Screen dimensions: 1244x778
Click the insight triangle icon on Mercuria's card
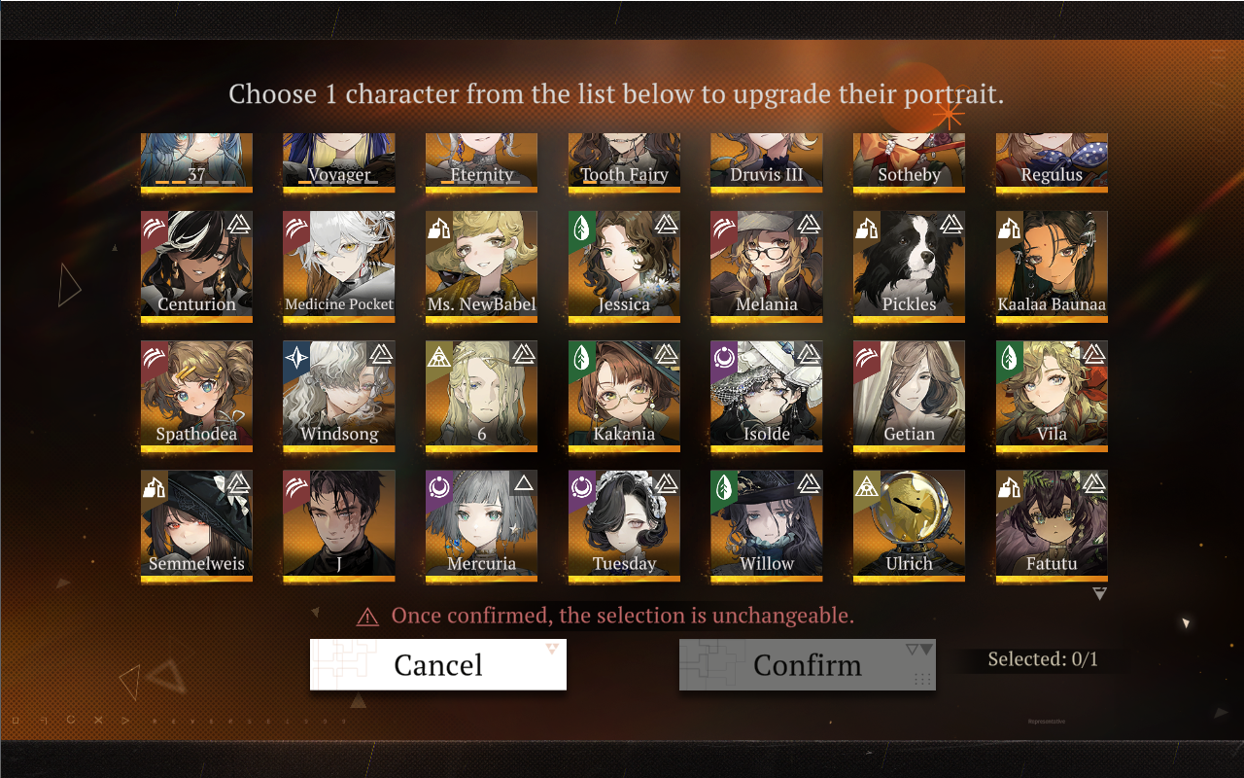[x=523, y=483]
